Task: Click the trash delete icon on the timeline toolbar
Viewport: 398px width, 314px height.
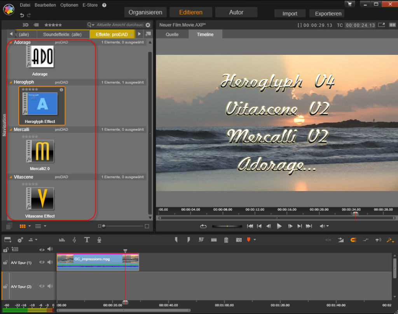Action: point(226,240)
